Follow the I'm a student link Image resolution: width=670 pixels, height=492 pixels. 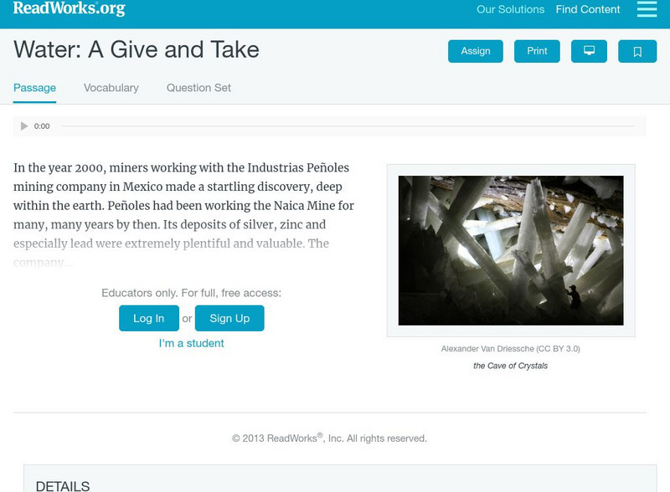[192, 343]
